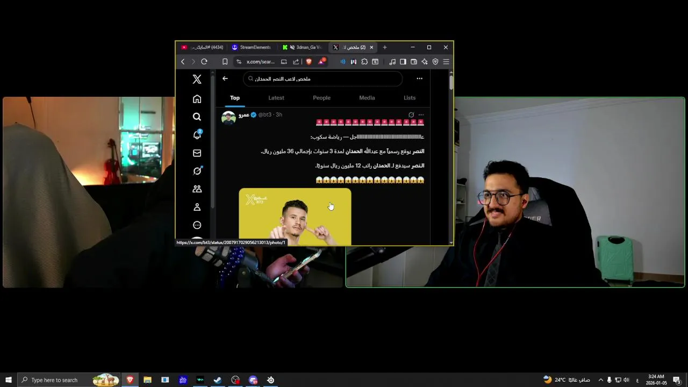Open Communities icon in X sidebar

click(197, 189)
